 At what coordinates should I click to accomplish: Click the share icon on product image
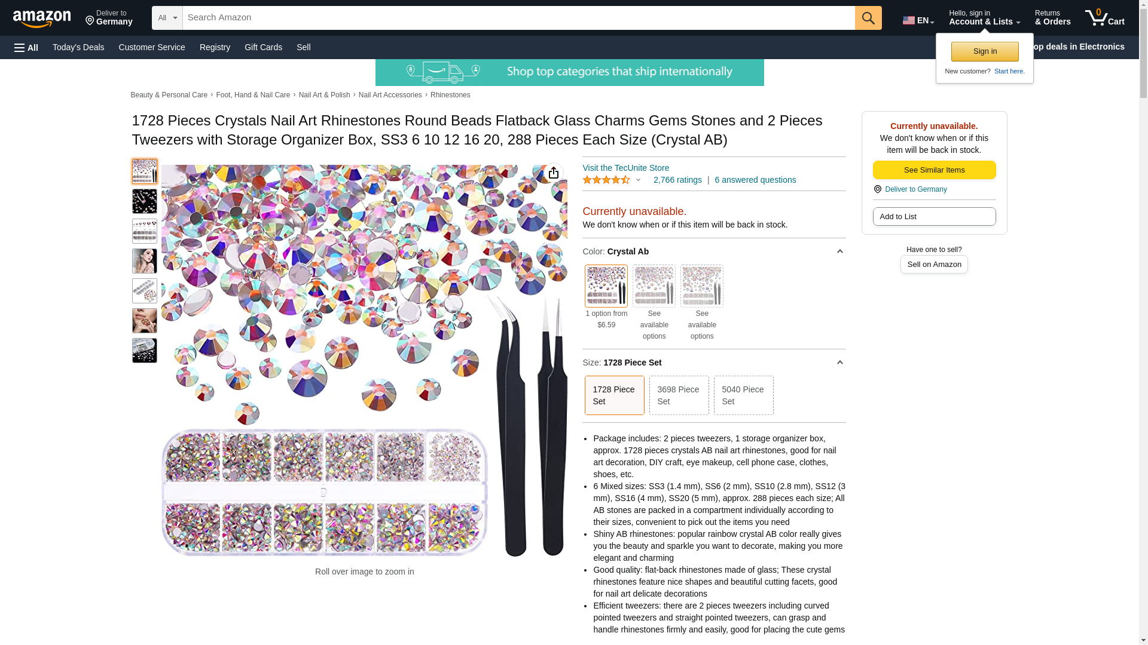(x=554, y=173)
